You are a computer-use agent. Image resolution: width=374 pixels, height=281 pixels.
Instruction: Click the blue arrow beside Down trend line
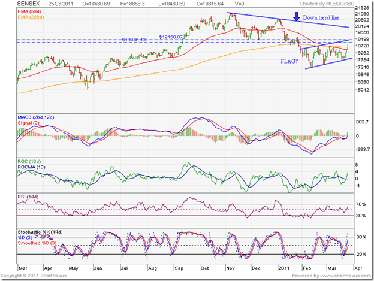click(x=296, y=16)
